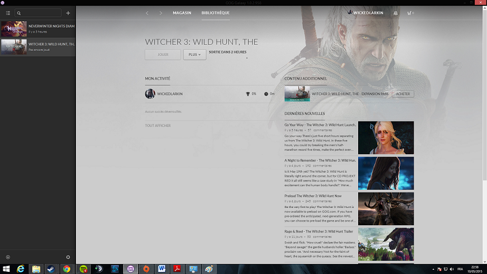Open the shopping cart icon
The height and width of the screenshot is (274, 487).
(410, 13)
